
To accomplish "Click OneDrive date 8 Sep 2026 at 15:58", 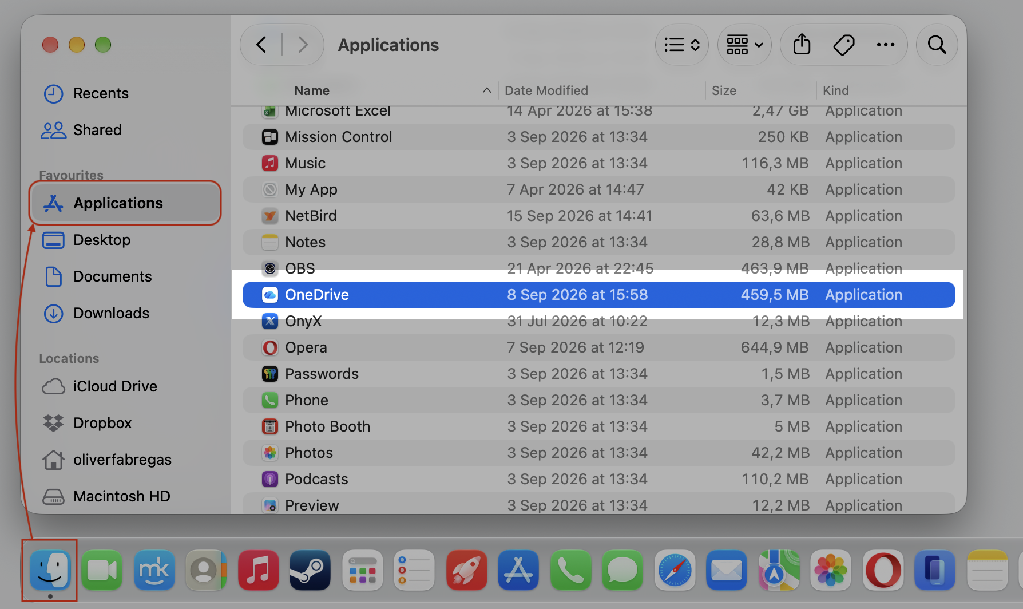I will [577, 295].
